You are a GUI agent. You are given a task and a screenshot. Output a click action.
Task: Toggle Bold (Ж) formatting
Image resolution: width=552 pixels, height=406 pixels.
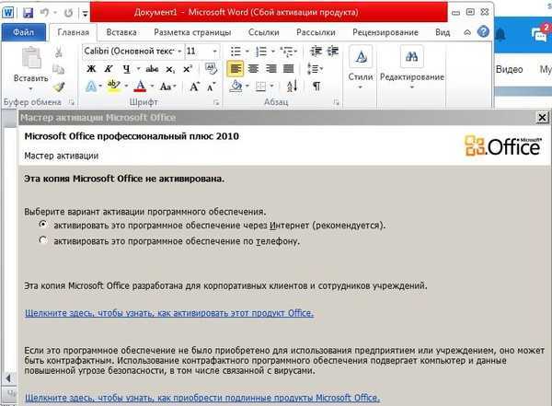pos(91,69)
